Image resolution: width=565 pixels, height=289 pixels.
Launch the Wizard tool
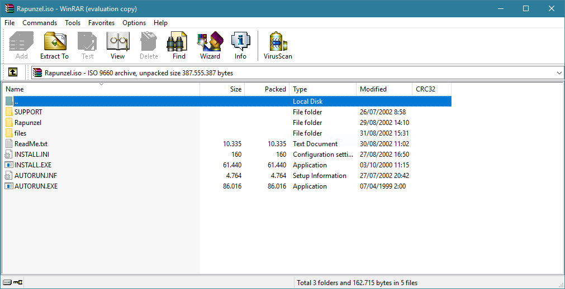210,45
